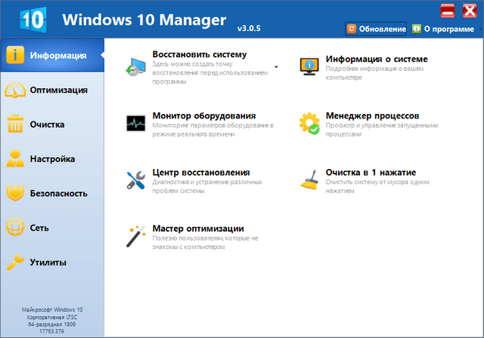Click description 'Подробная информация о вашем компьютере'
This screenshot has height=338, width=484.
(x=374, y=73)
